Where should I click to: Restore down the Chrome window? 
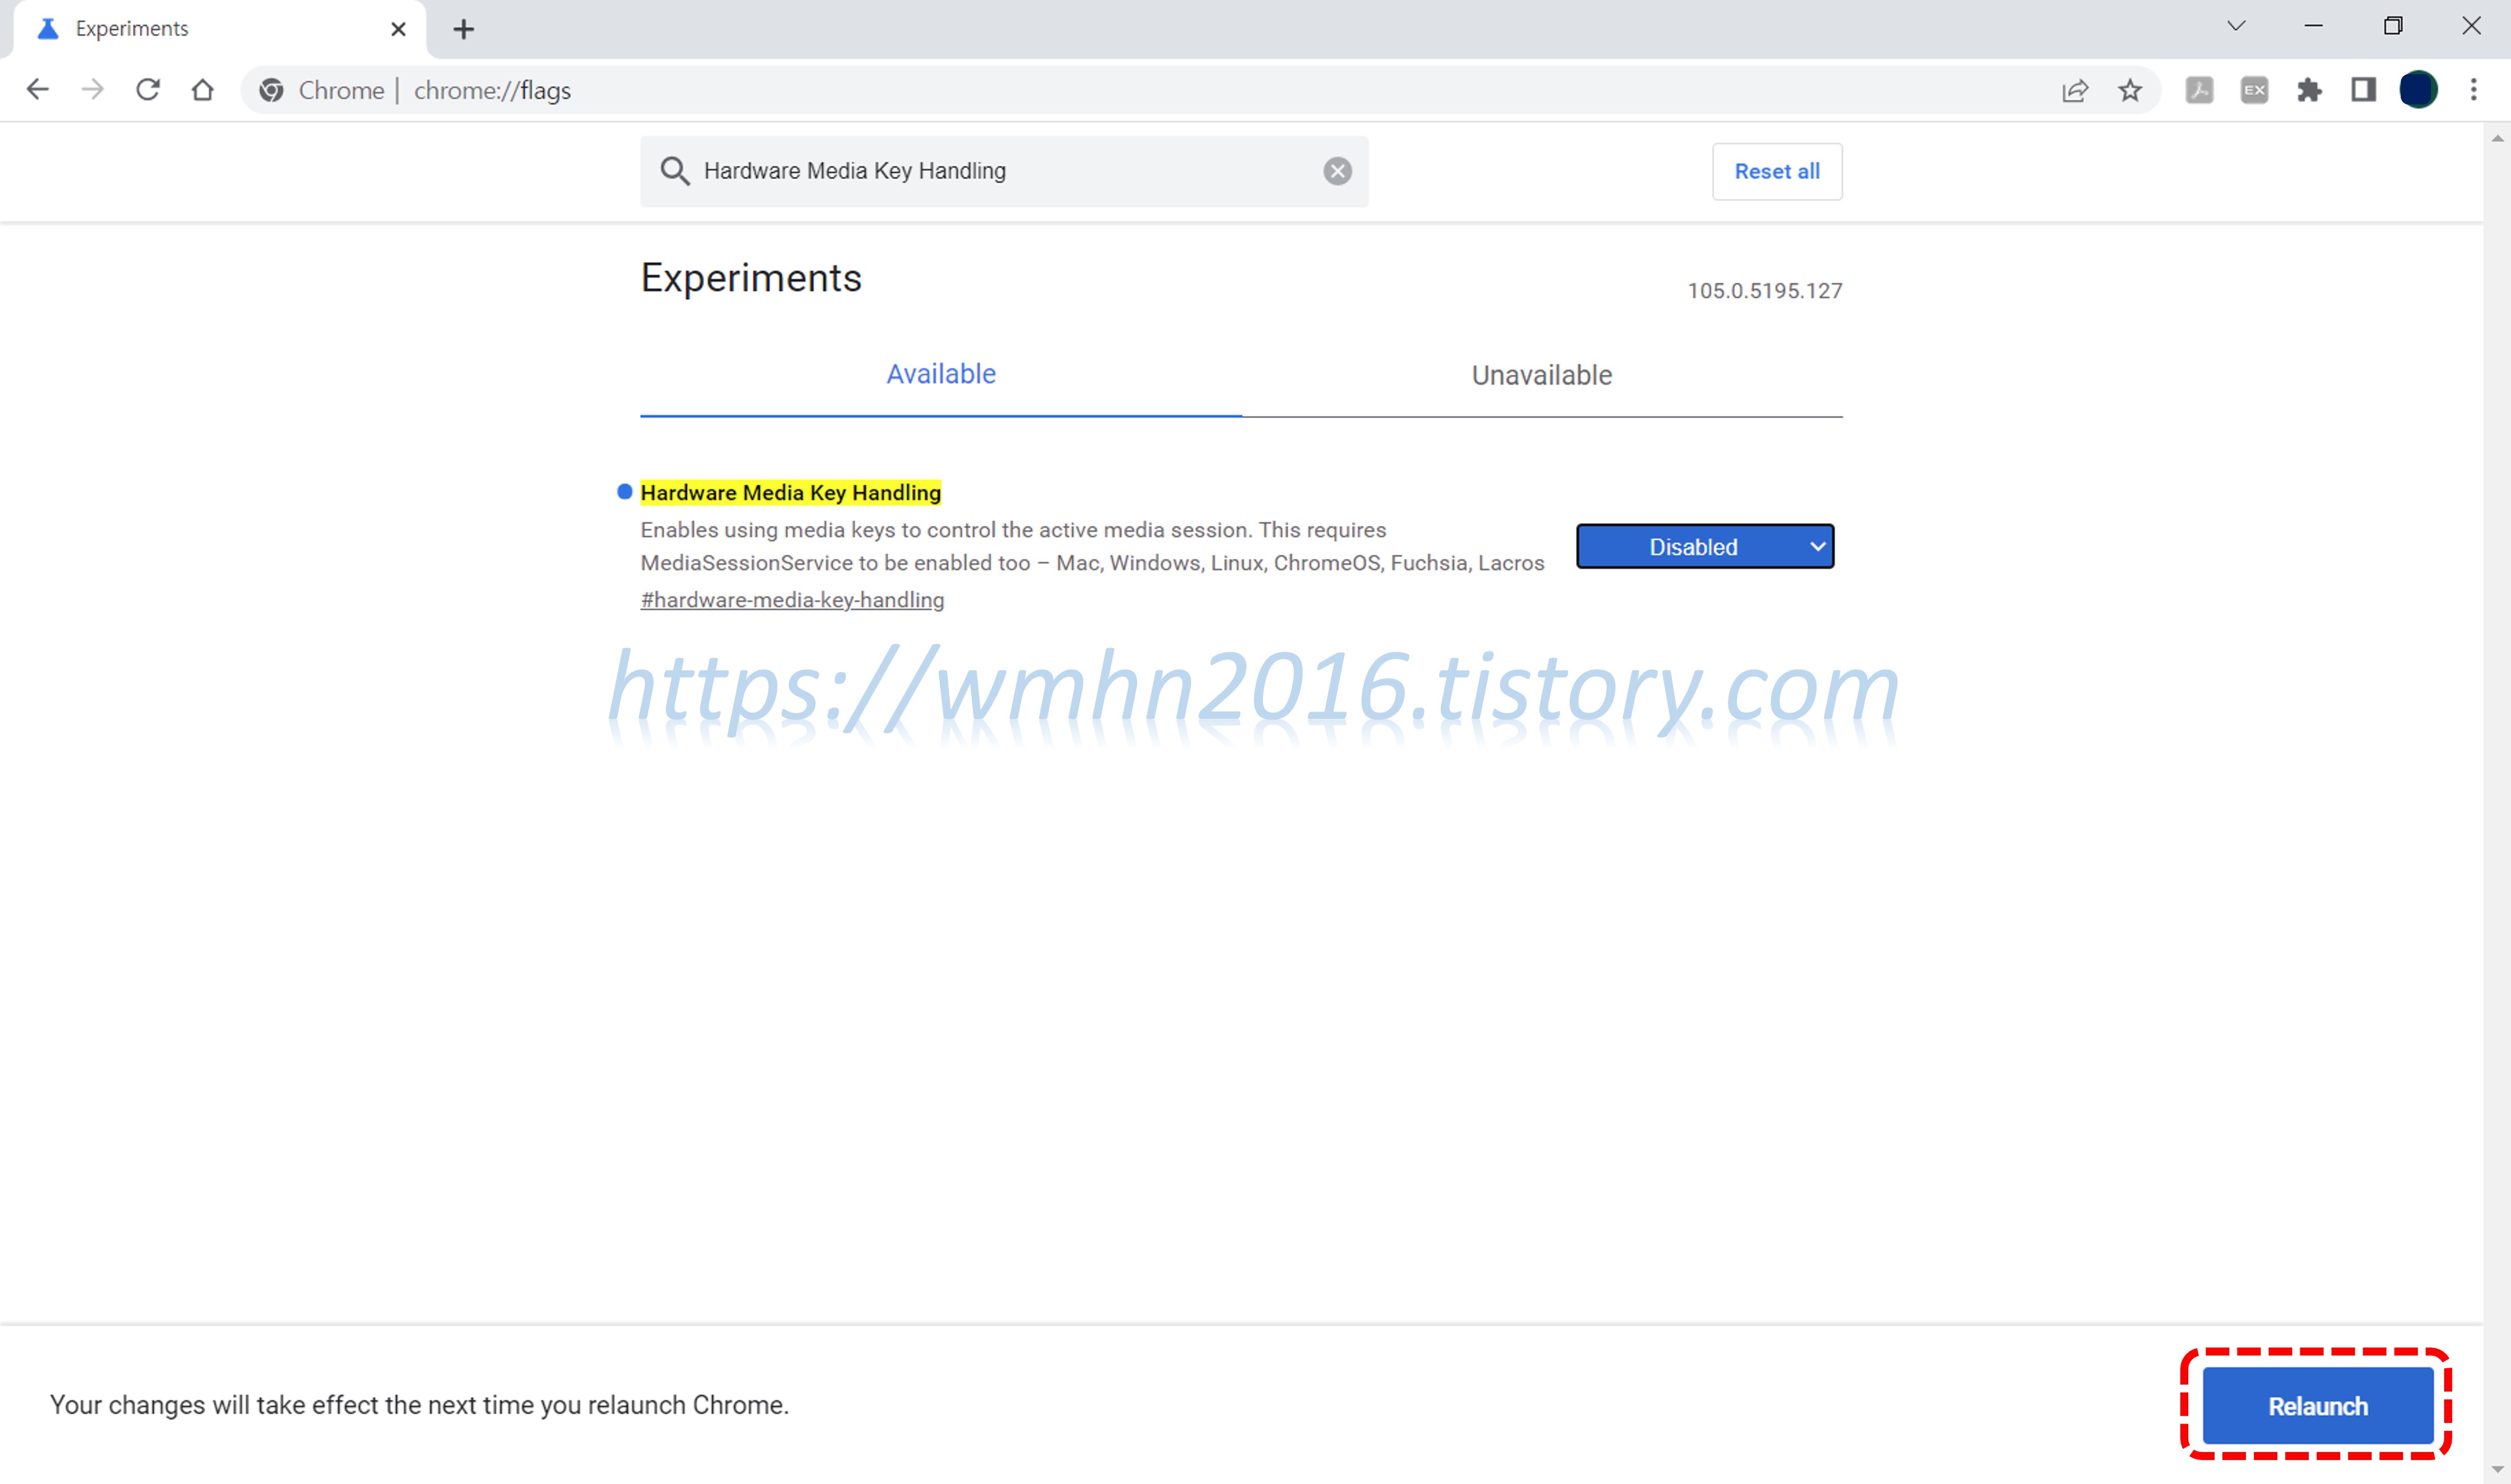pos(2392,26)
